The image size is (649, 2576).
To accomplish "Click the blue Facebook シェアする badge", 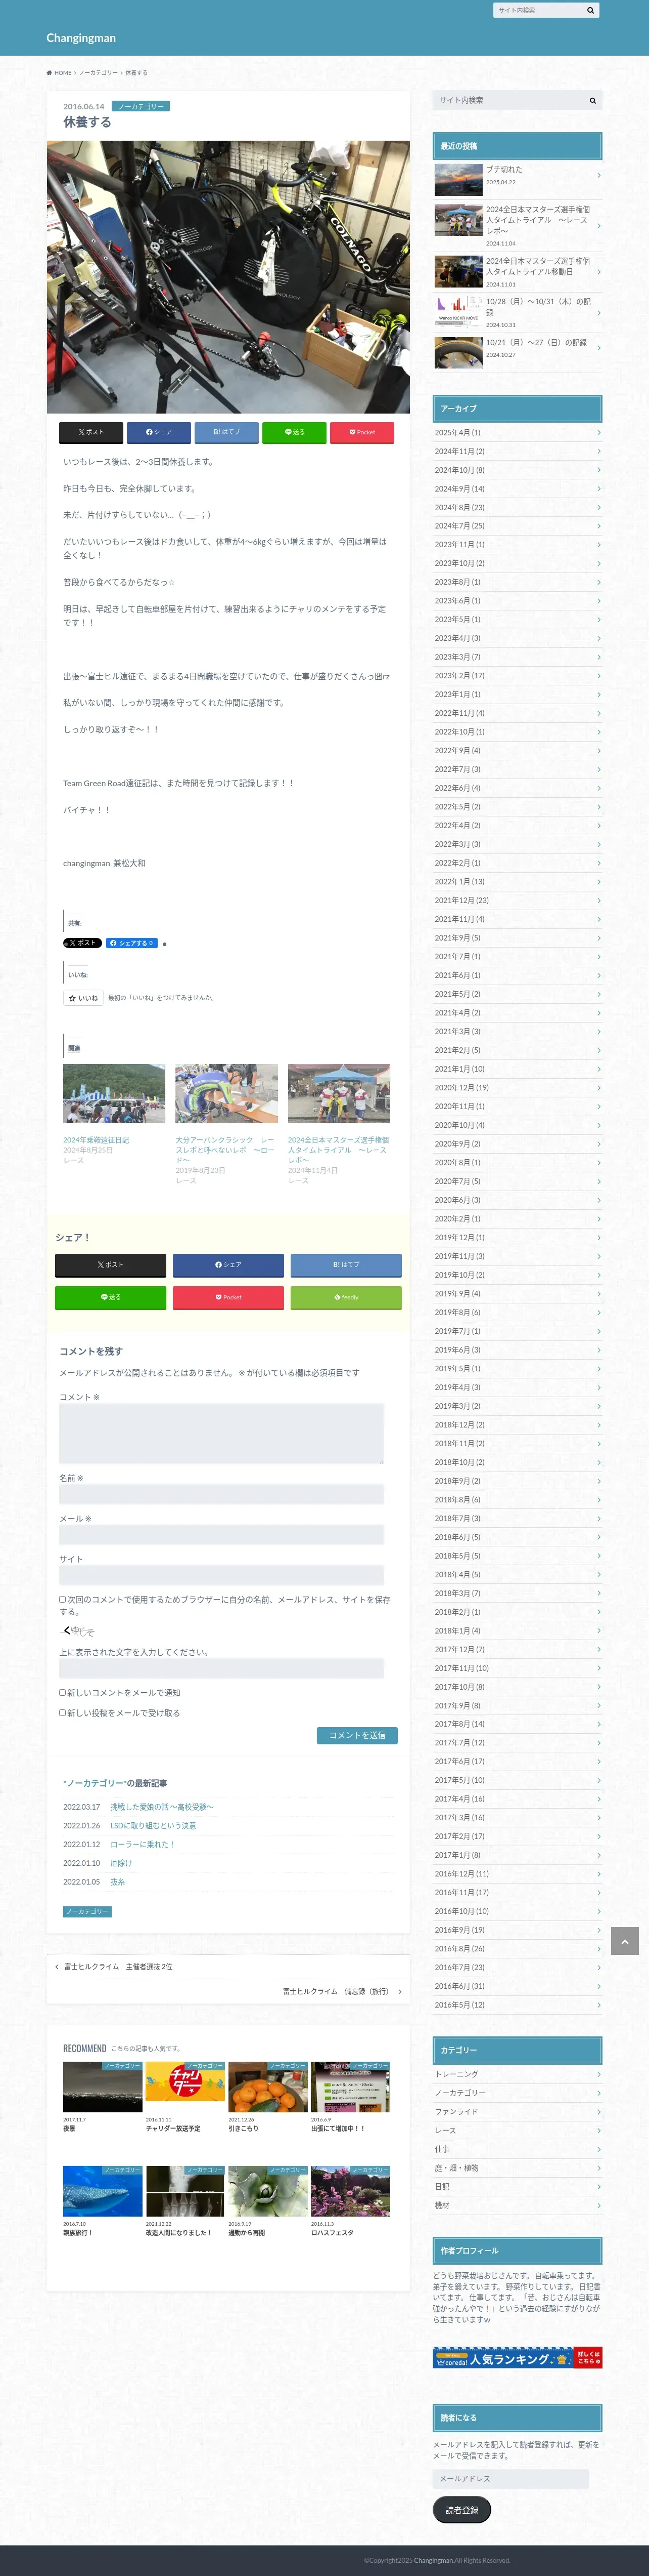I will click(x=132, y=943).
